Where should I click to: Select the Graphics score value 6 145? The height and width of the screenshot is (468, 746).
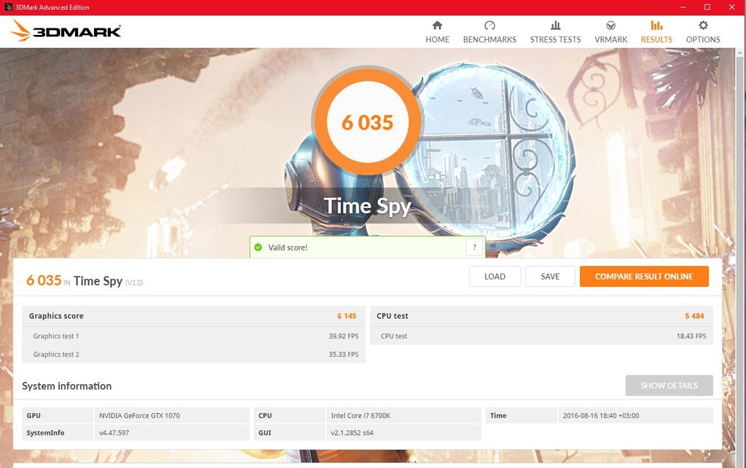point(347,316)
